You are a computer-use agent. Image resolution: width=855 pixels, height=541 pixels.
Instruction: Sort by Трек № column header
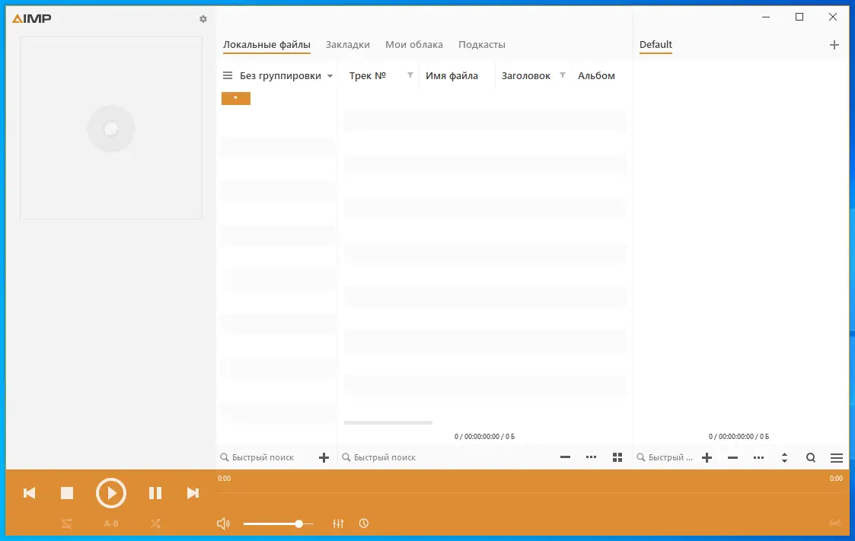pyautogui.click(x=368, y=76)
